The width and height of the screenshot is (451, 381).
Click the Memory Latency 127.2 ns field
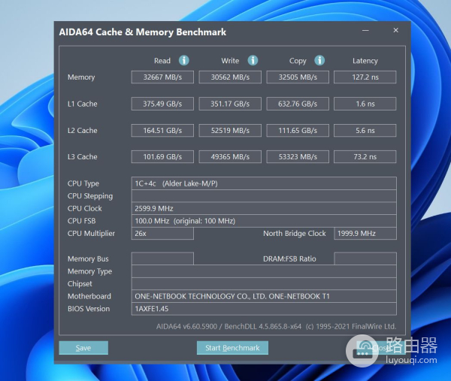pos(365,77)
